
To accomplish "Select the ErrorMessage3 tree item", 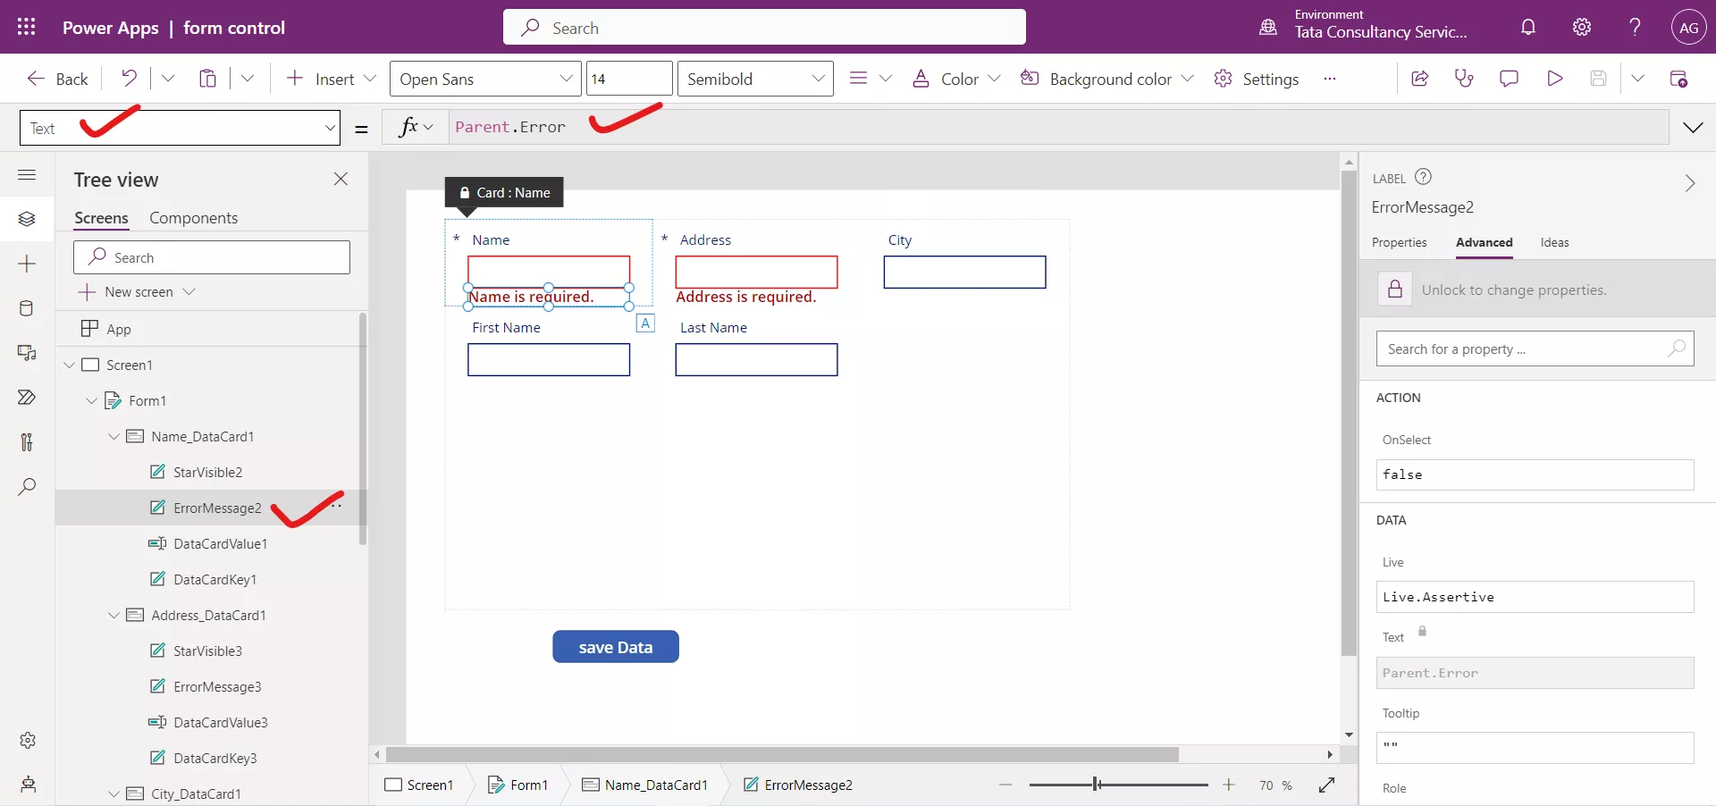I will [x=217, y=686].
